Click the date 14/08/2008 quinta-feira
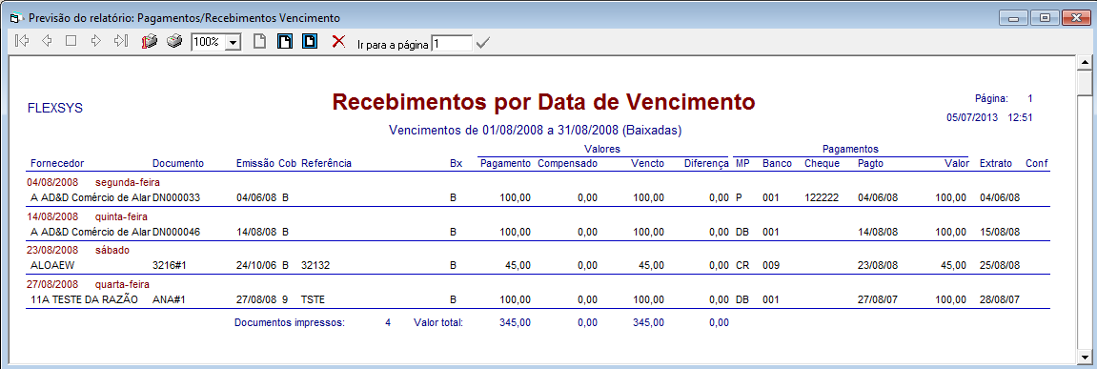 point(87,216)
